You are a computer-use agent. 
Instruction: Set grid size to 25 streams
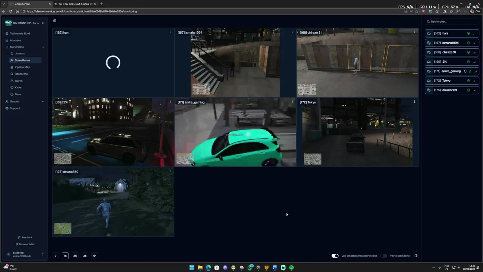pos(75,256)
